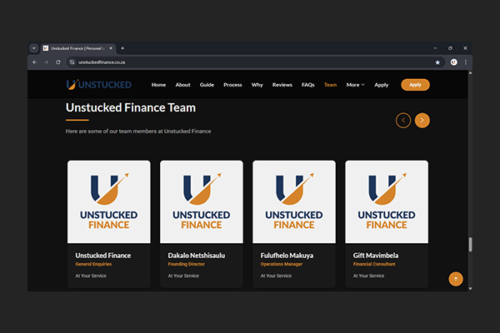
Task: Open Chrome three-dot menu
Action: click(x=466, y=62)
